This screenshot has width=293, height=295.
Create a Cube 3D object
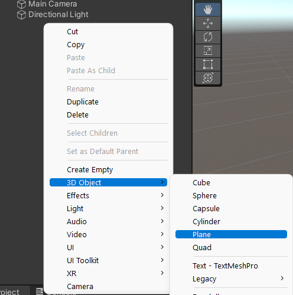[x=231, y=183]
